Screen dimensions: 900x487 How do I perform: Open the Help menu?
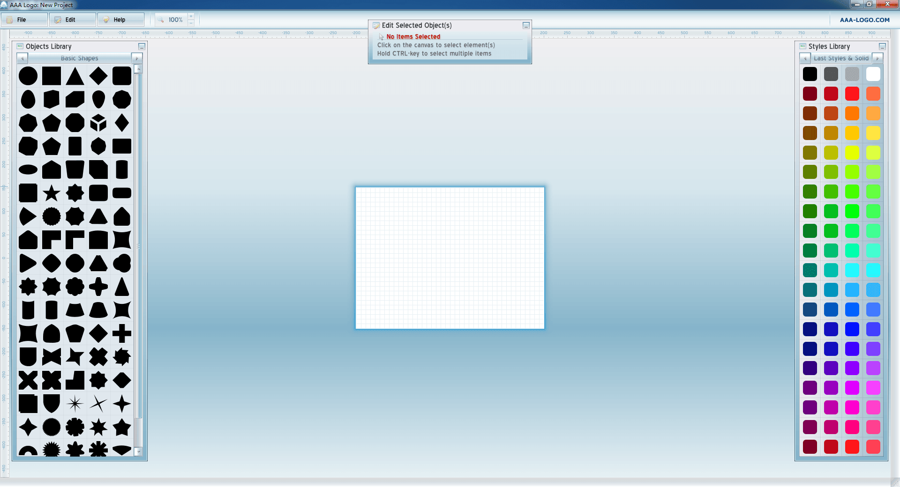[120, 20]
